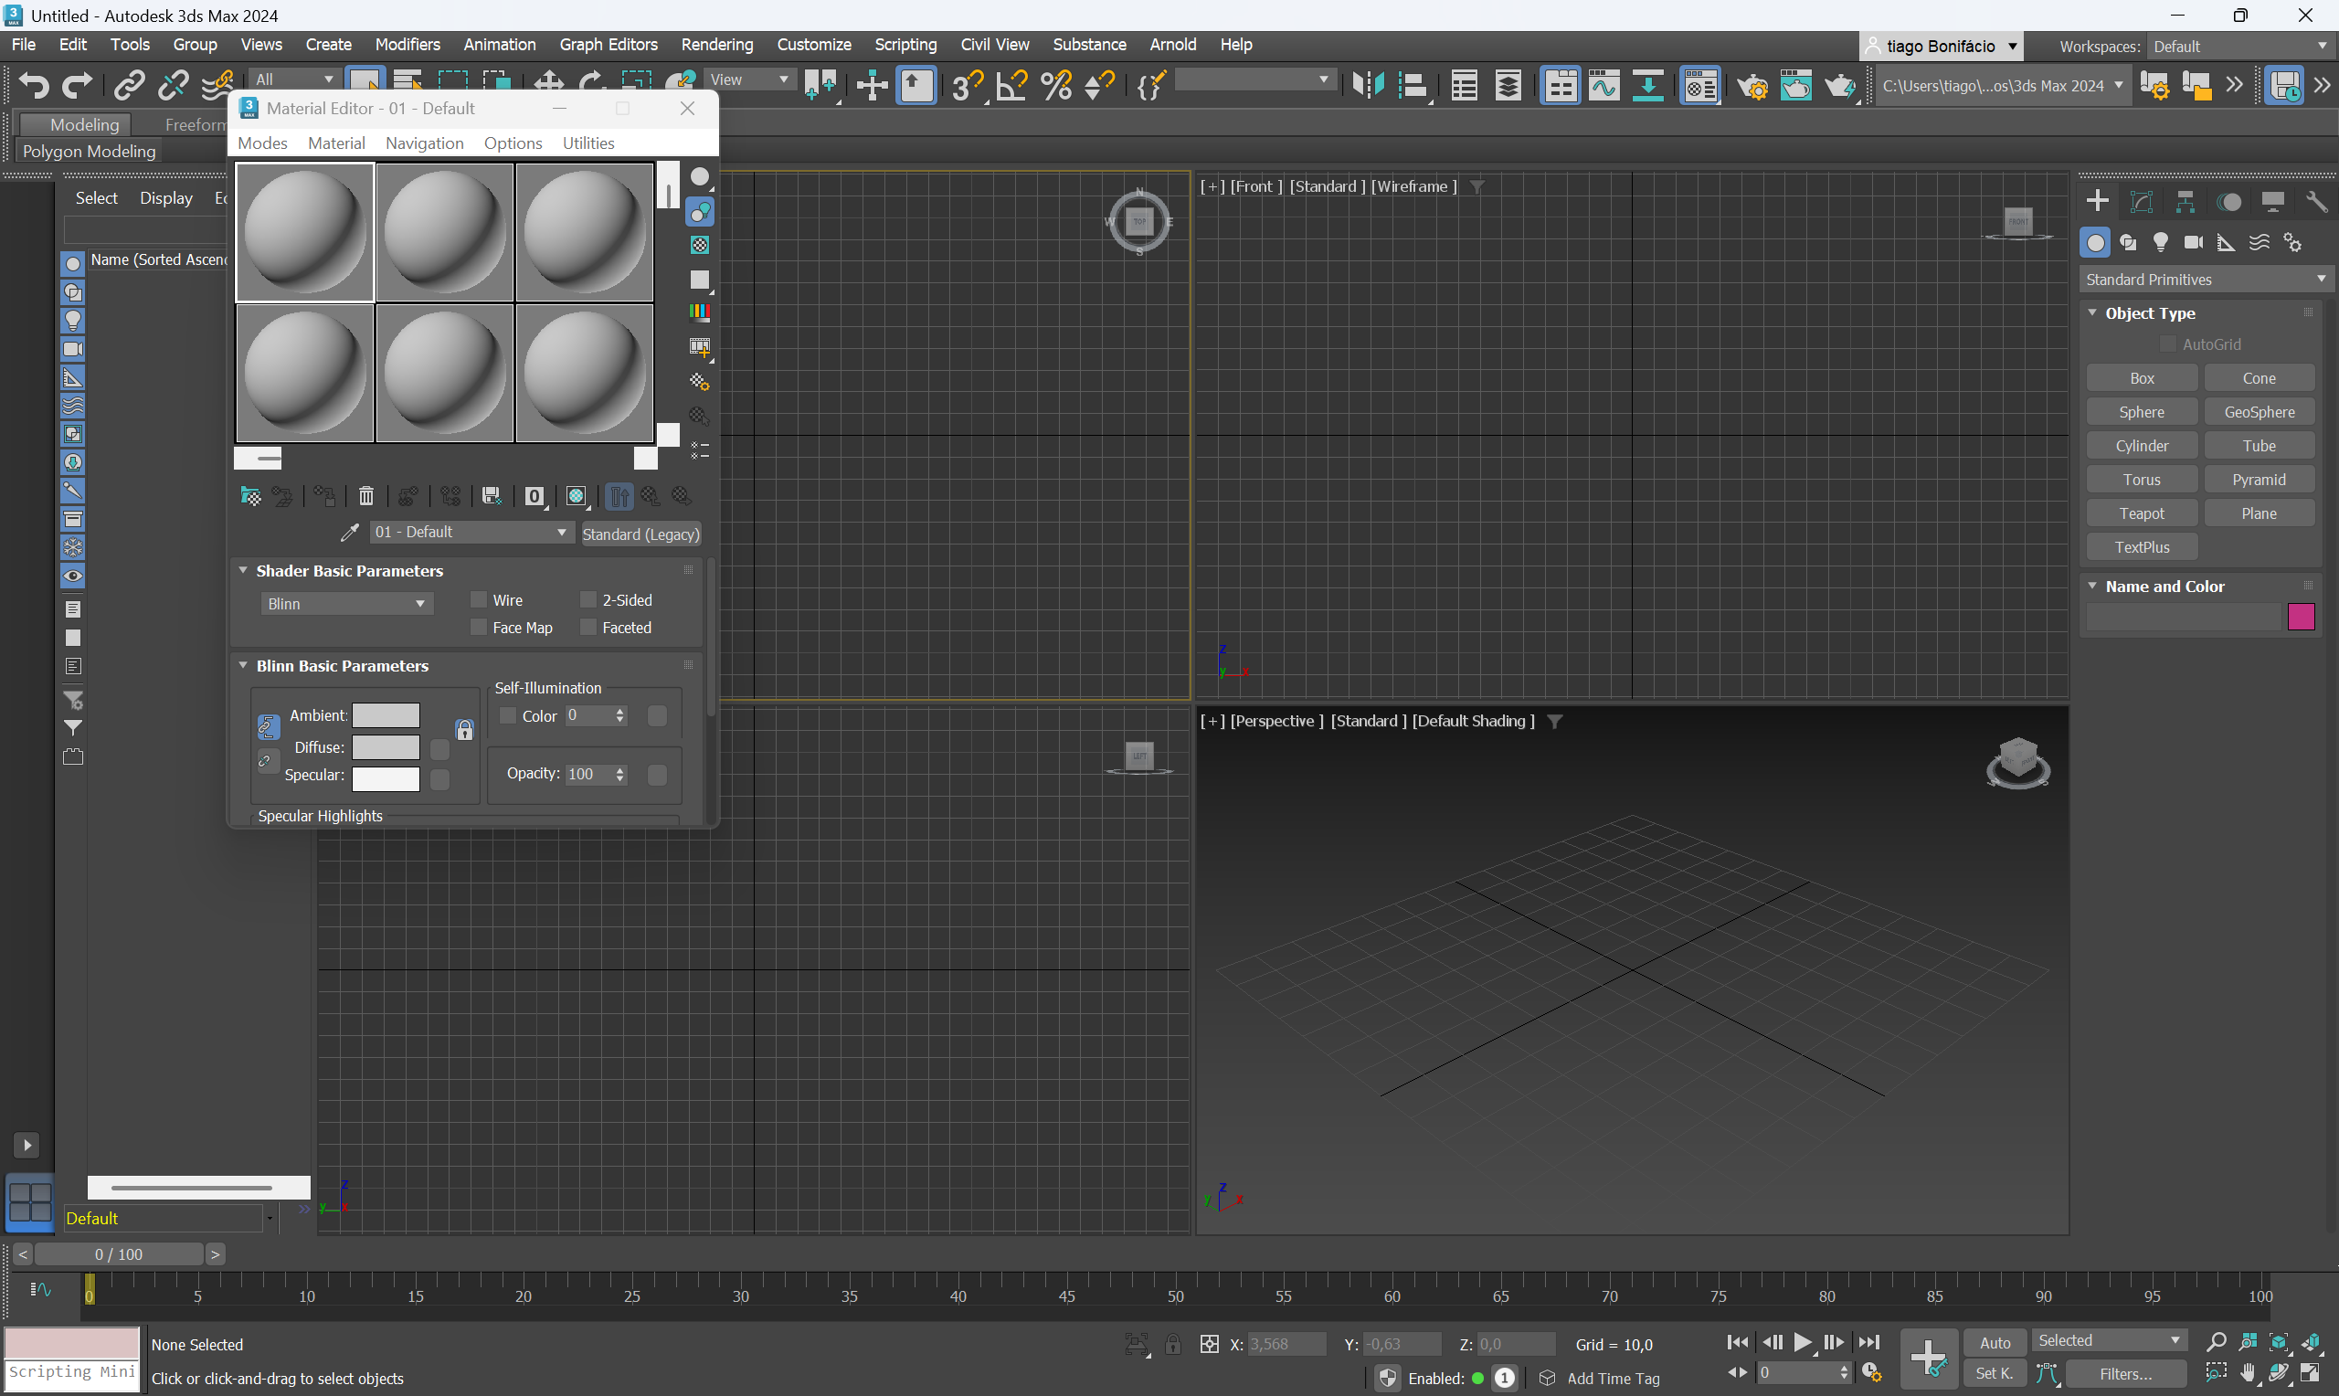Enable the 2-Sided checkbox
The image size is (2339, 1396).
588,600
